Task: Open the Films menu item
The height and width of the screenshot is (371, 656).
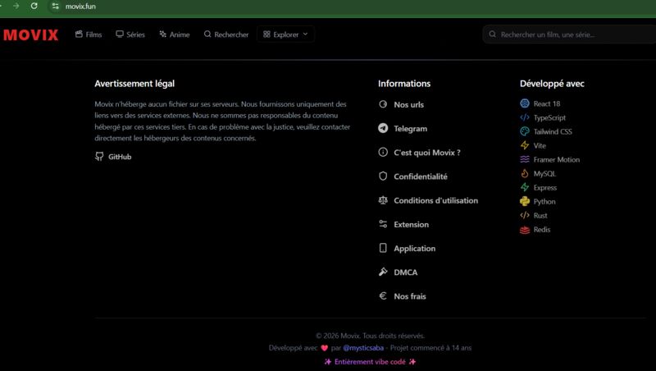Action: pyautogui.click(x=89, y=34)
